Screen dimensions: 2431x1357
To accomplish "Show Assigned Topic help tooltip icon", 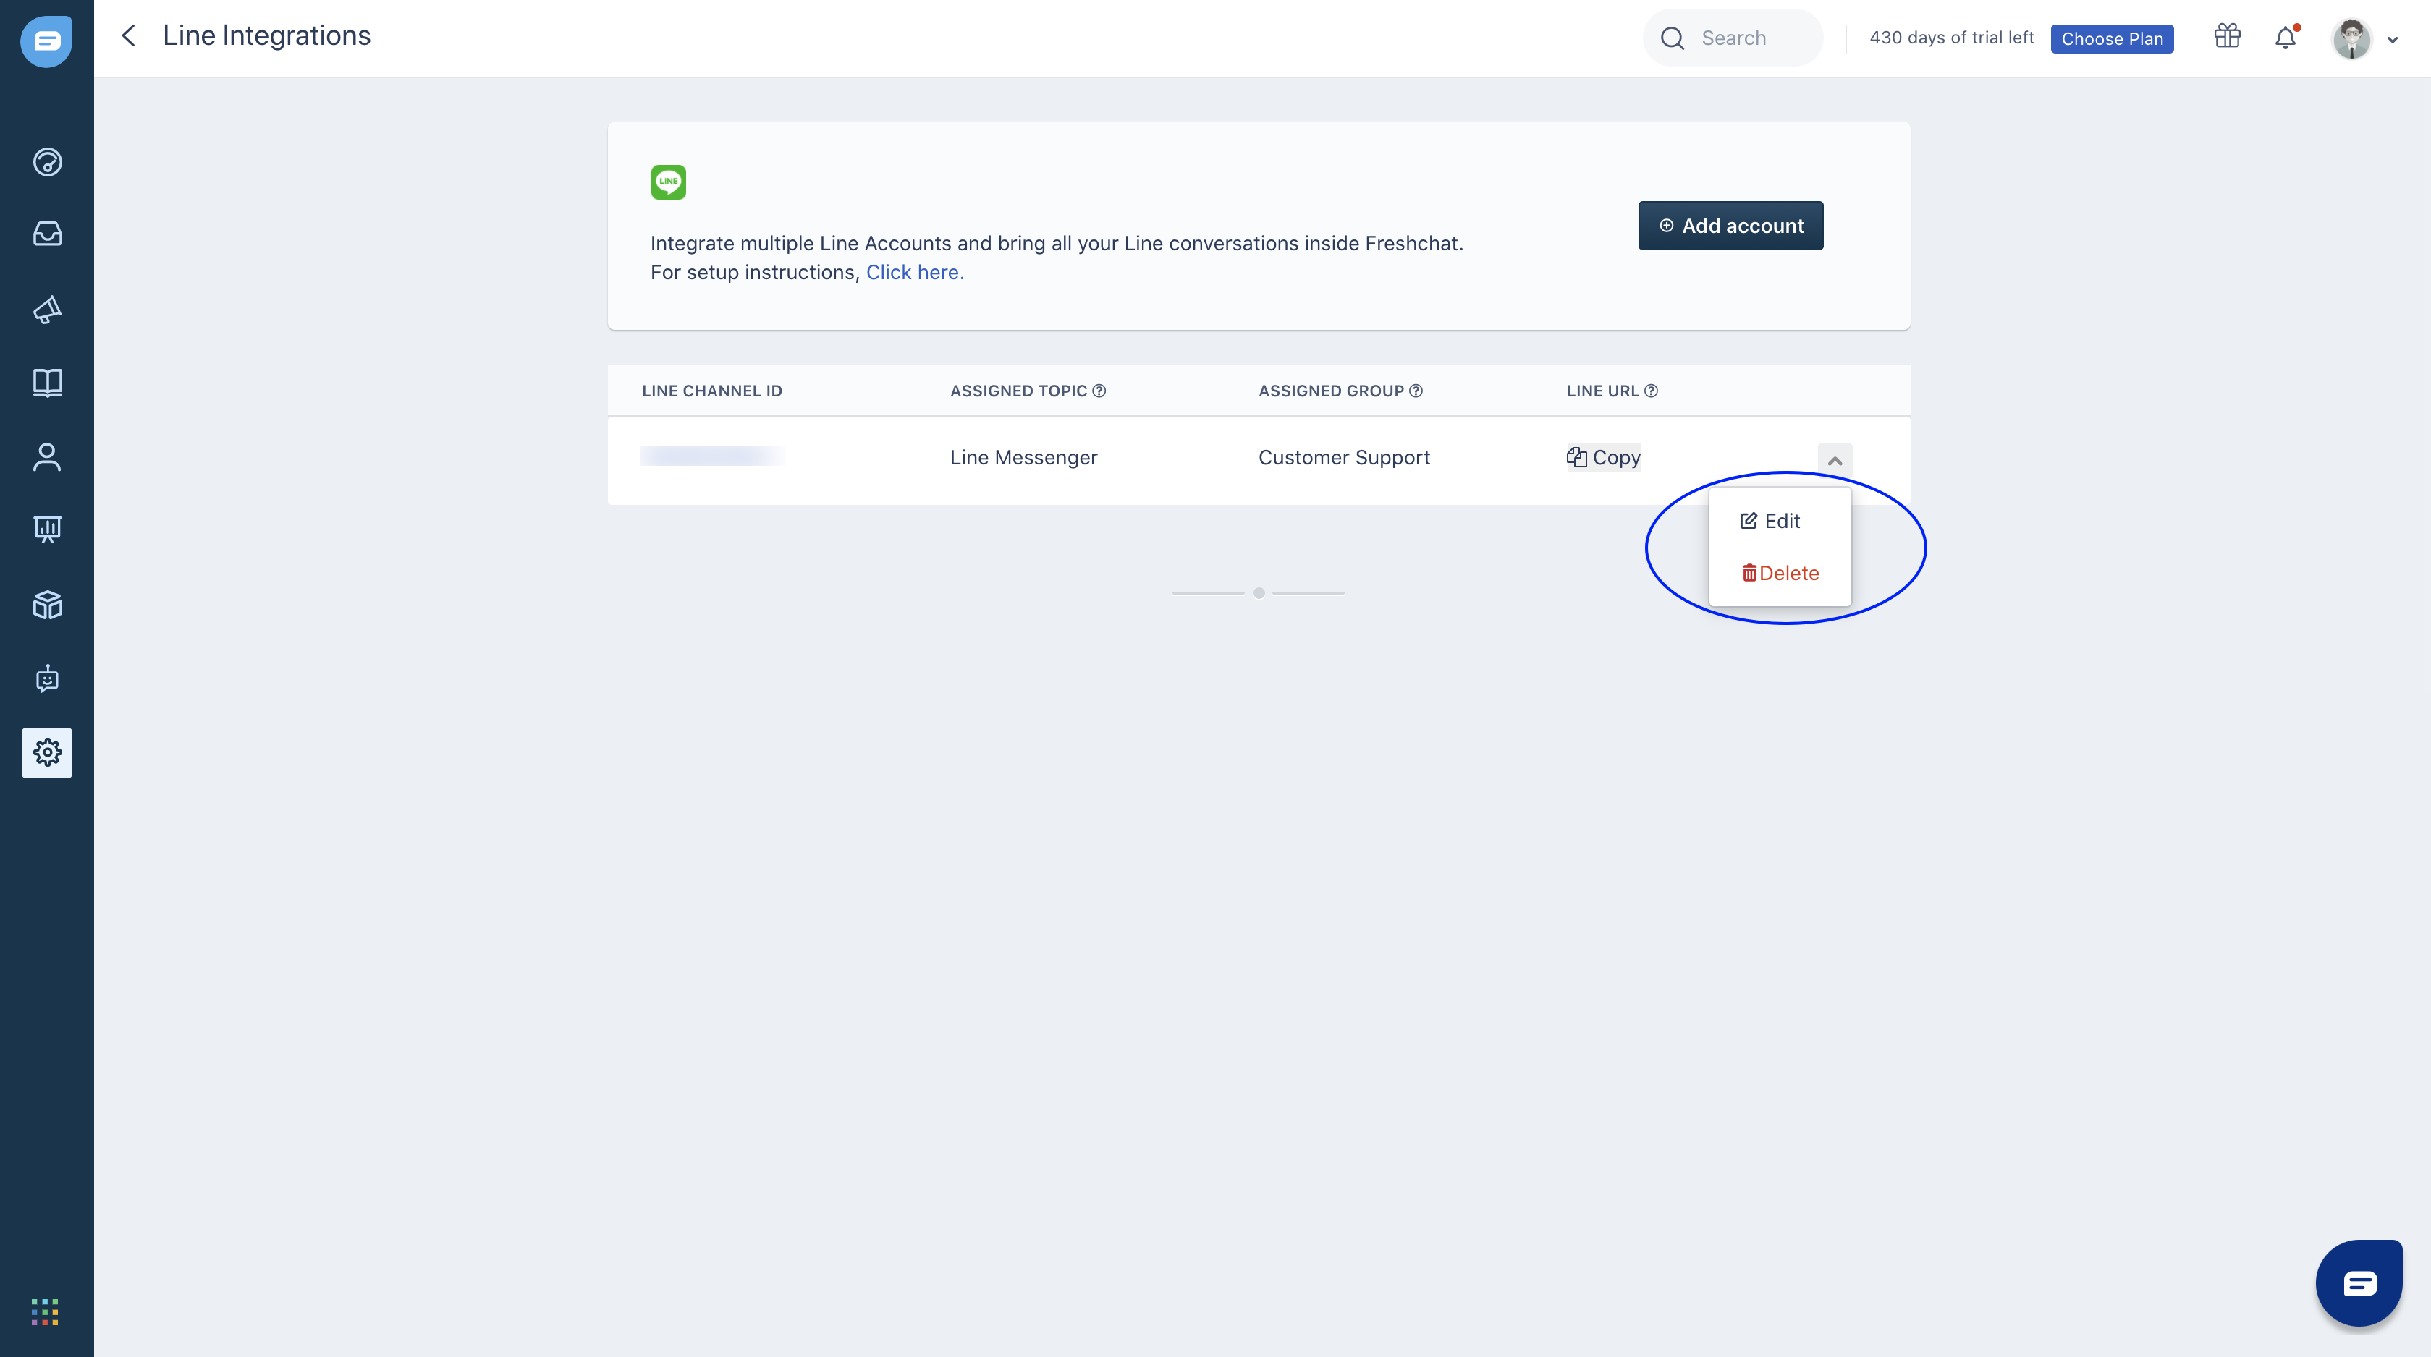I will [x=1099, y=391].
